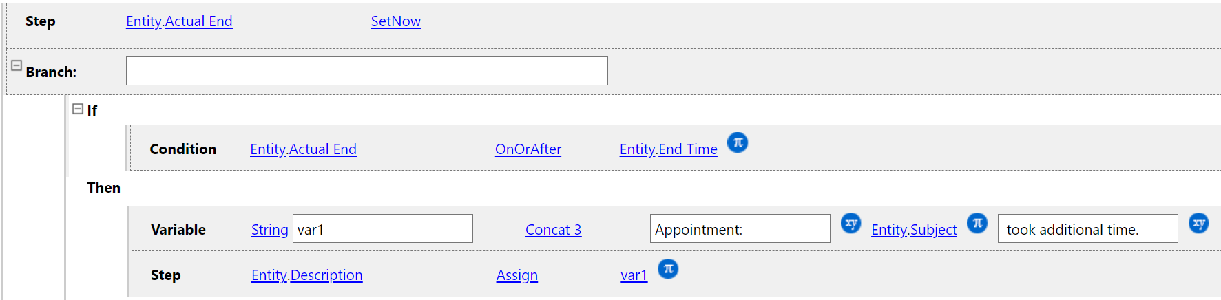The image size is (1221, 300).
Task: Click the pi icon after Entity.Subject
Action: (x=977, y=223)
